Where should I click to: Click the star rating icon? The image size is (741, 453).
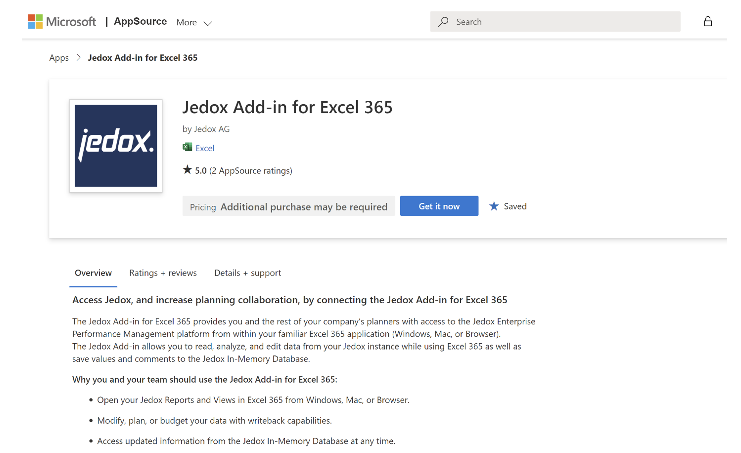(x=187, y=170)
